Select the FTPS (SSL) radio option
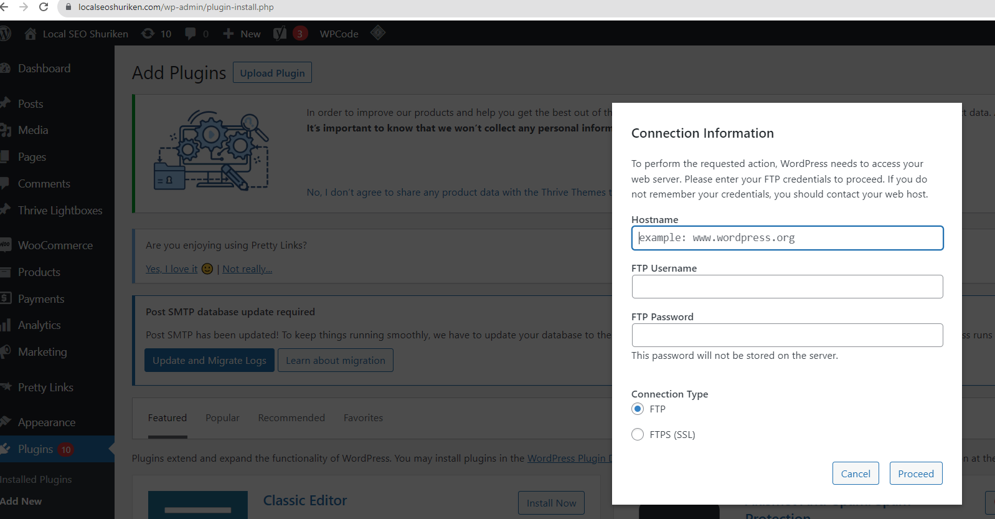Viewport: 995px width, 519px height. (x=638, y=434)
